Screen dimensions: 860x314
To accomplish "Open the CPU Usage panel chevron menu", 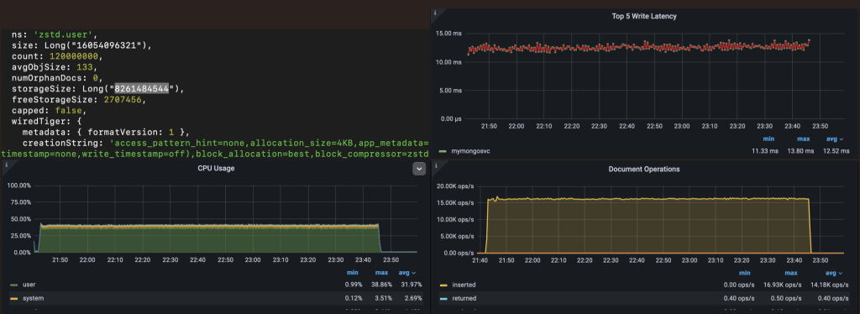I will click(419, 169).
